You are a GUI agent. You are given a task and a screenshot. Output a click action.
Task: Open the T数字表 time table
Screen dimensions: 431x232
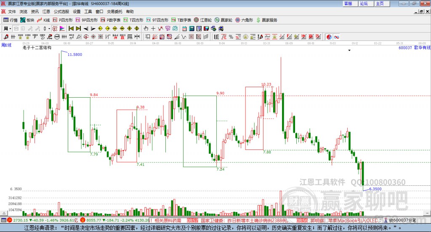click(x=181, y=20)
